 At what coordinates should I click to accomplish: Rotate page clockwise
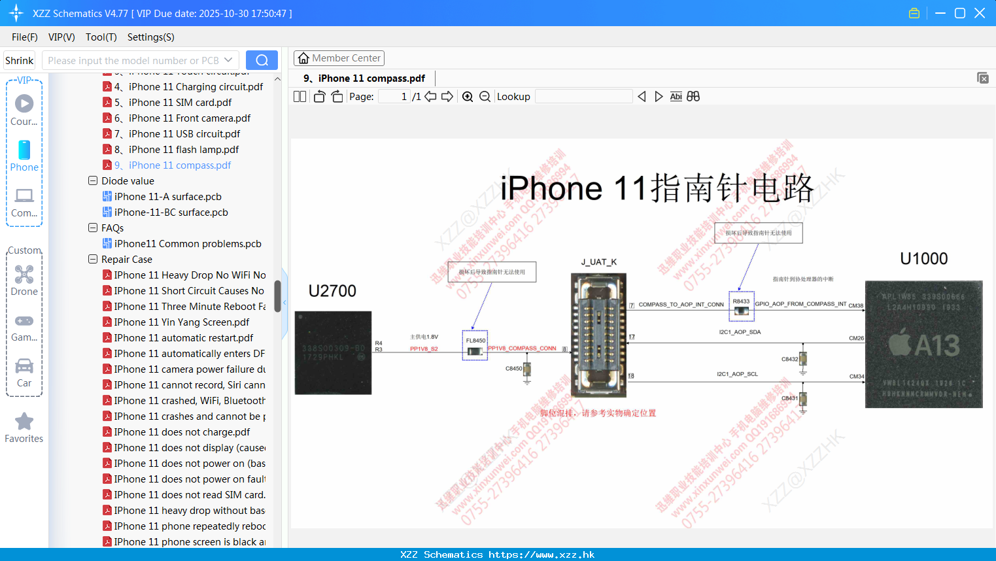(337, 96)
